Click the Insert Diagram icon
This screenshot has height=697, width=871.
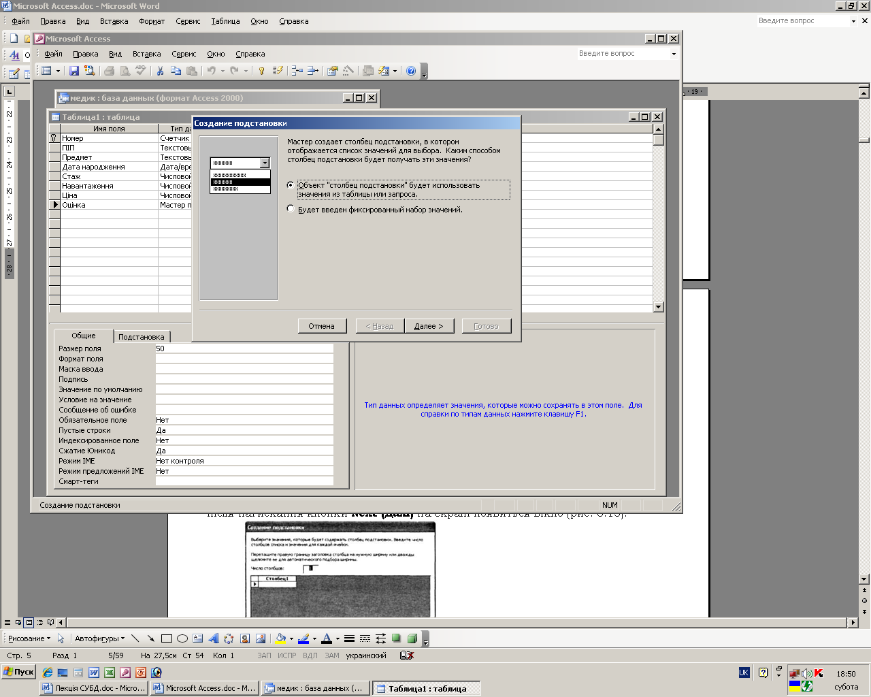pos(229,638)
